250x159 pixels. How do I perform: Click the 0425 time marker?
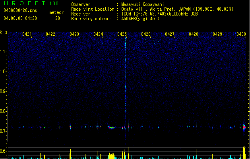click(122, 34)
